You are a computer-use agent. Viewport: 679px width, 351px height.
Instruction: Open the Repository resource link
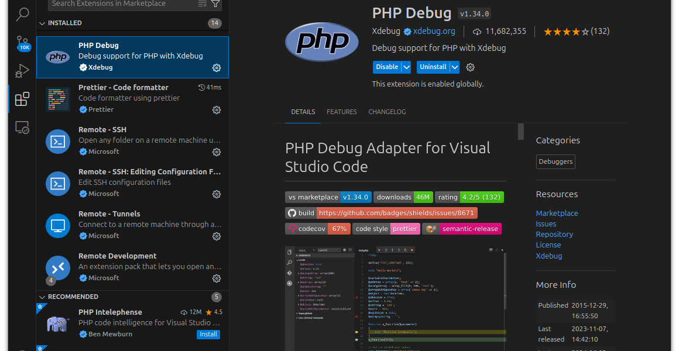(x=554, y=234)
